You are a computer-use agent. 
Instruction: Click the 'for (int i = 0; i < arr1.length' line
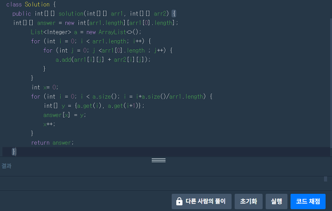click(91, 41)
